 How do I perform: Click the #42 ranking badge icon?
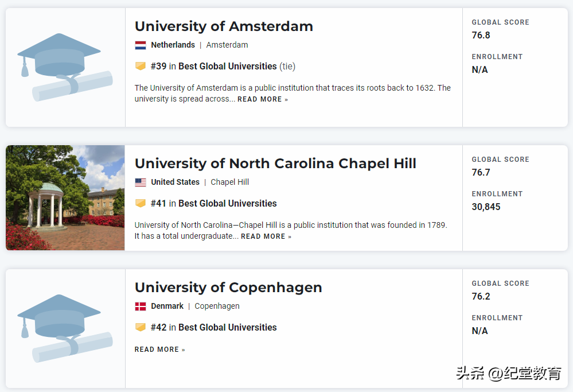(x=141, y=328)
